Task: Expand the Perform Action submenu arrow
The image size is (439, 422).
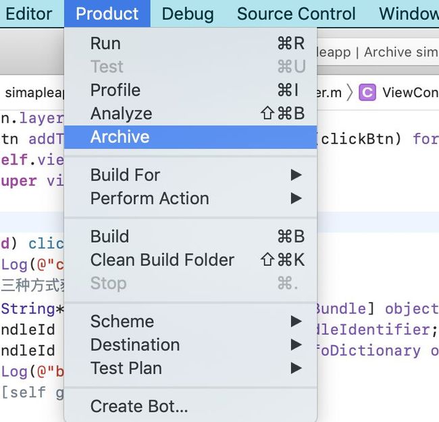Action: pos(296,198)
